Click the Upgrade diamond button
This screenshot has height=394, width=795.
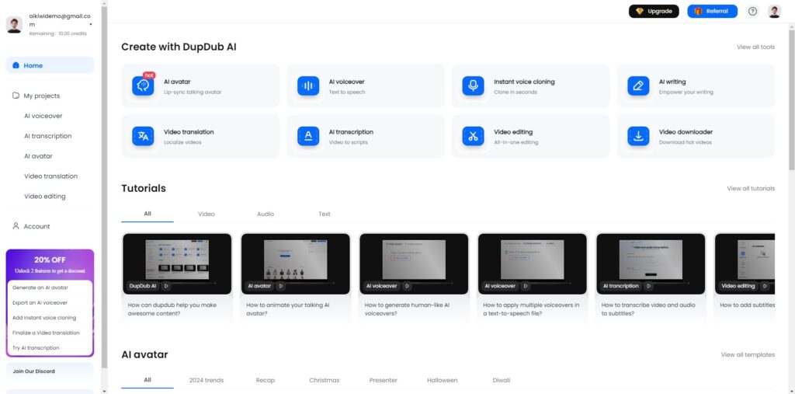point(654,11)
